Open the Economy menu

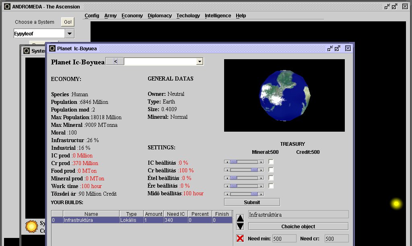point(132,16)
